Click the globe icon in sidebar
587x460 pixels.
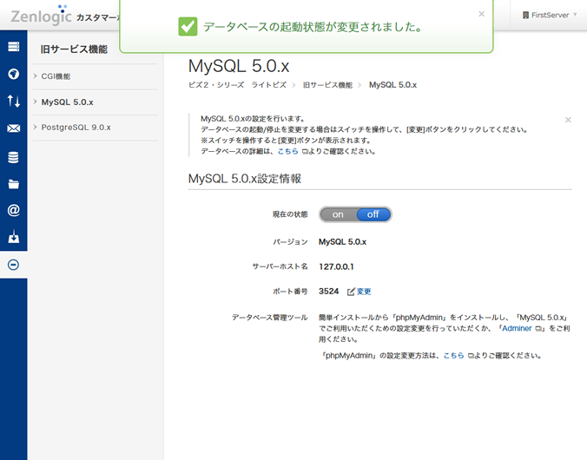click(x=13, y=74)
